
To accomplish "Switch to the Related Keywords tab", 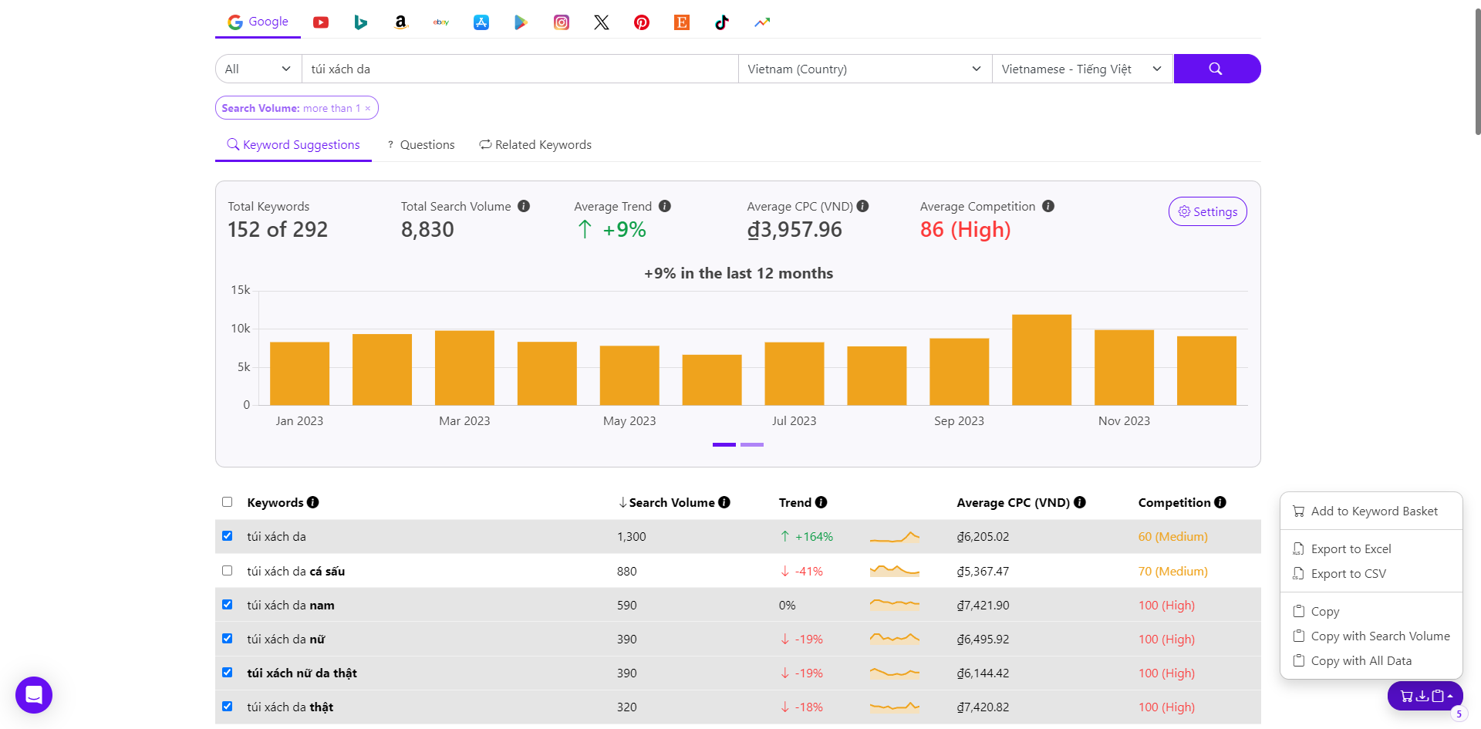I will point(535,145).
